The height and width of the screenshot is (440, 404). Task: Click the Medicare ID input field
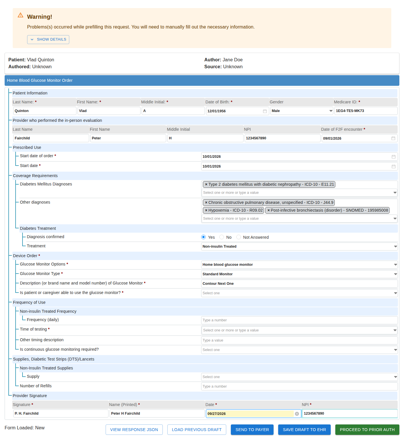point(366,111)
